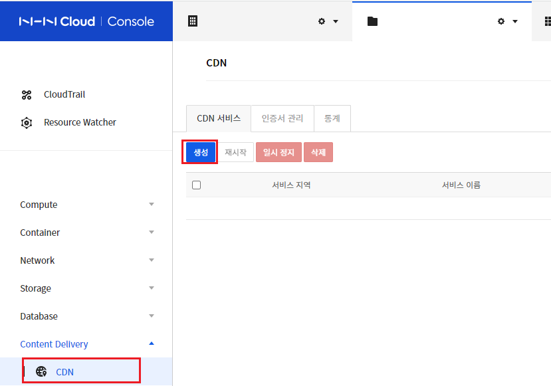Toggle the select-all checkbox in the table header

[x=197, y=185]
